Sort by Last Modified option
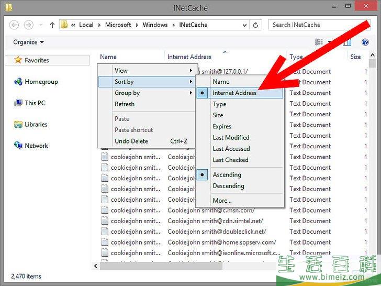The image size is (381, 286). 240,138
